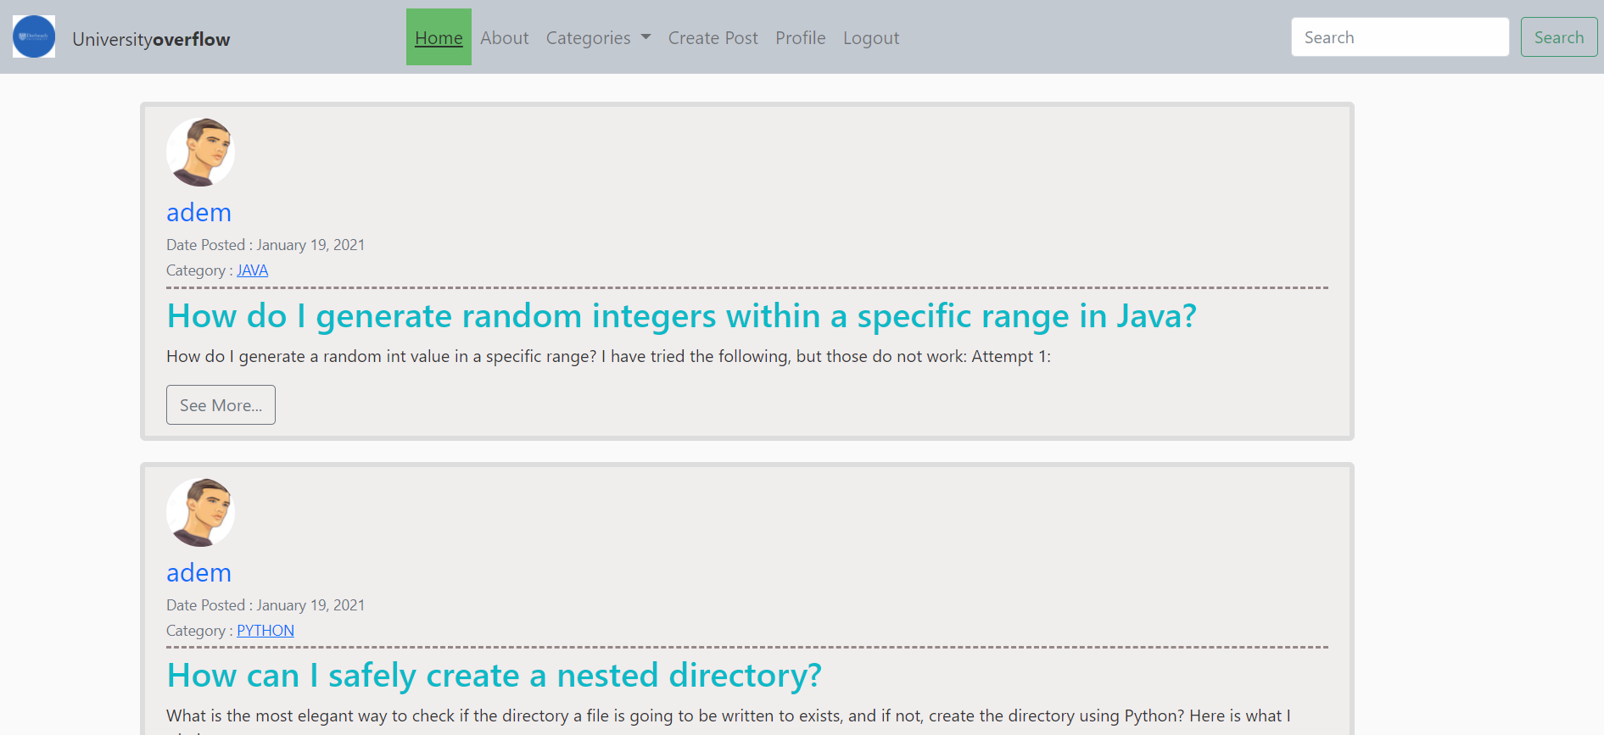1604x735 pixels.
Task: Open author adem on the Python post
Action: 198,572
